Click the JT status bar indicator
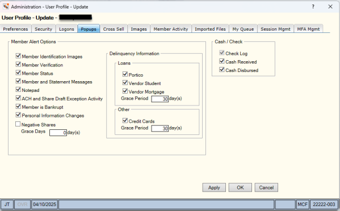 tap(7, 204)
